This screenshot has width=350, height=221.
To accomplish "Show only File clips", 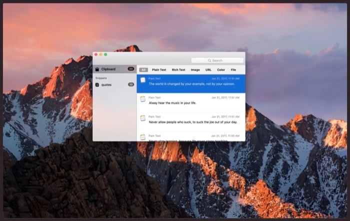I will tap(233, 70).
